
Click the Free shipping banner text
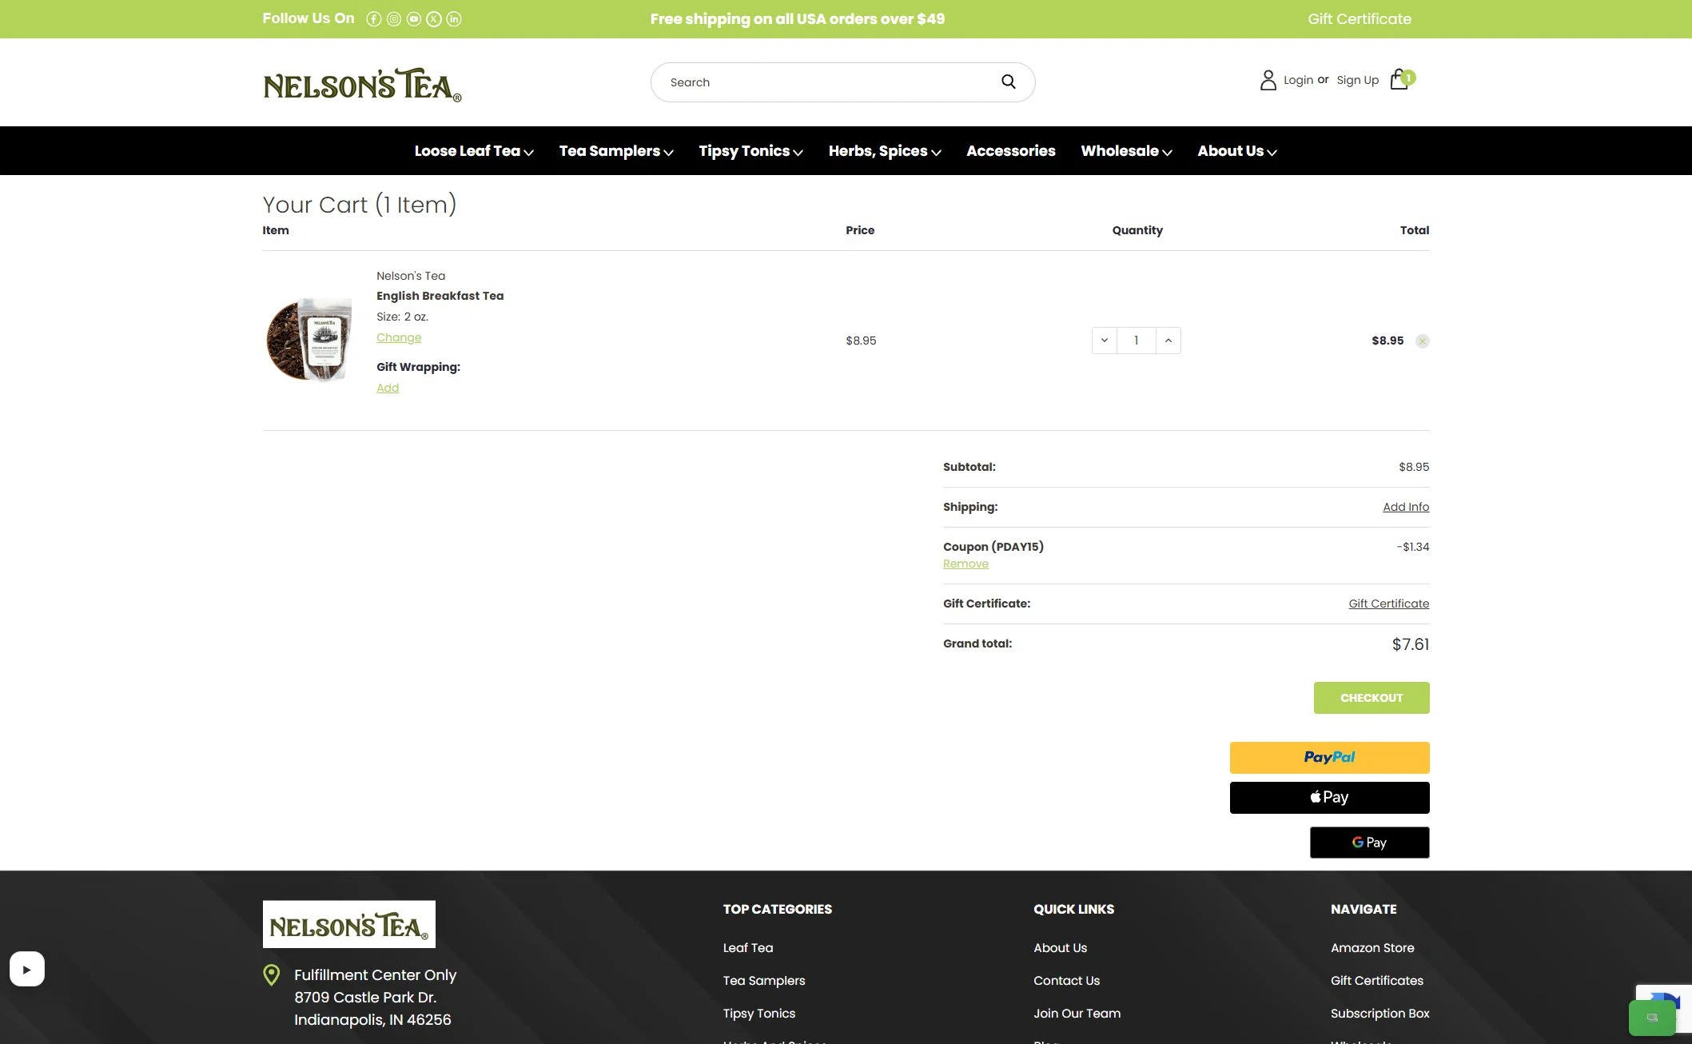[x=798, y=19]
